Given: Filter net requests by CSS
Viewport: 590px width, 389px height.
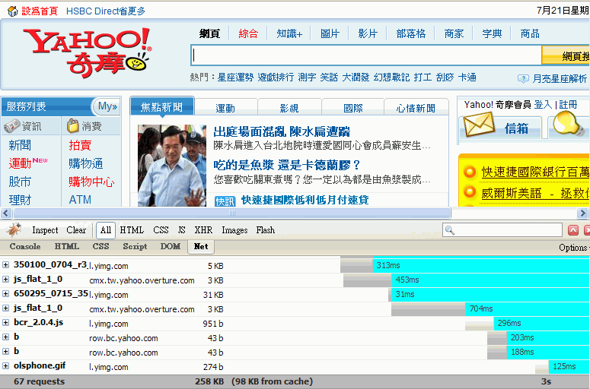Looking at the screenshot, I should [x=161, y=229].
